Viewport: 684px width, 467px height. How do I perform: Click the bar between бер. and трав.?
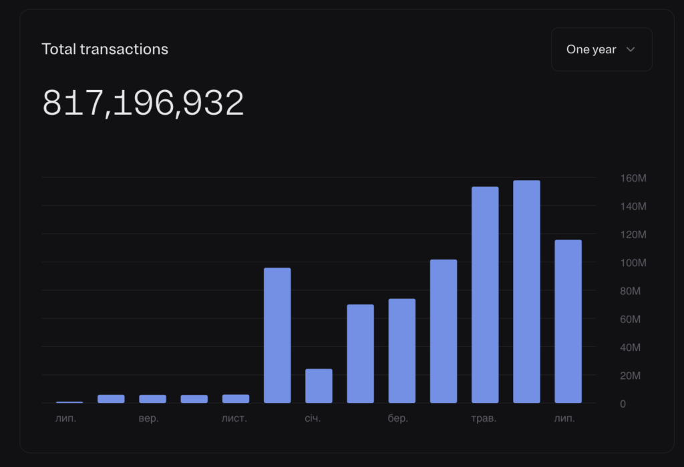tap(444, 331)
